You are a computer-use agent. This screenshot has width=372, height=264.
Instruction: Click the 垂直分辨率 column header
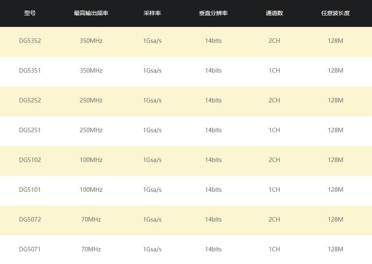[x=213, y=13]
